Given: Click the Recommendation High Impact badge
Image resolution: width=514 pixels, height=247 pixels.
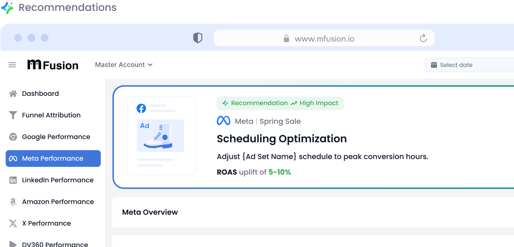Looking at the screenshot, I should pos(280,103).
